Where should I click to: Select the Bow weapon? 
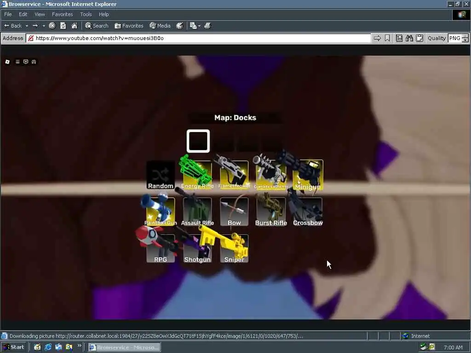point(234,212)
